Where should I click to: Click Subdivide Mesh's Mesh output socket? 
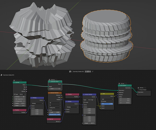(x=62, y=84)
